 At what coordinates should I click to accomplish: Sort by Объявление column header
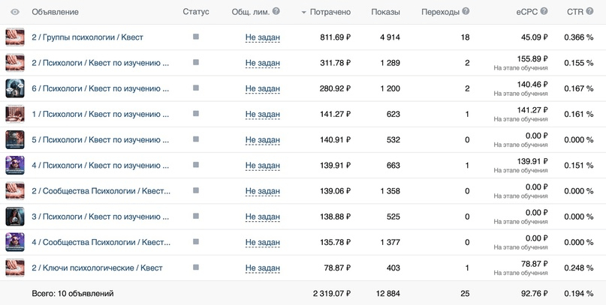click(x=55, y=12)
